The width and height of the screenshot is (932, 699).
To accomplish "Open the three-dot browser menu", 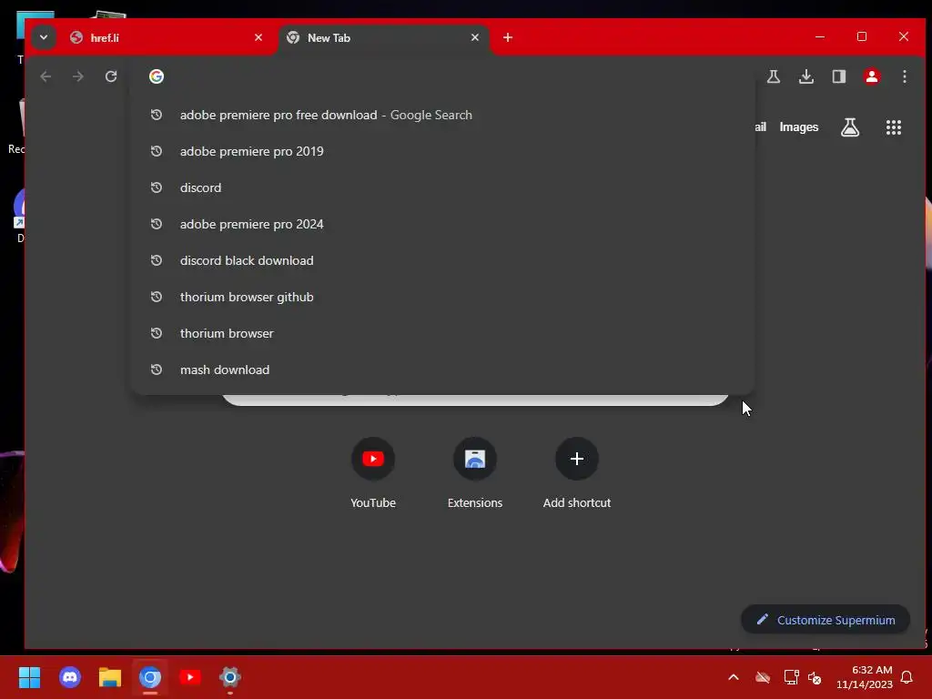I will (x=905, y=76).
